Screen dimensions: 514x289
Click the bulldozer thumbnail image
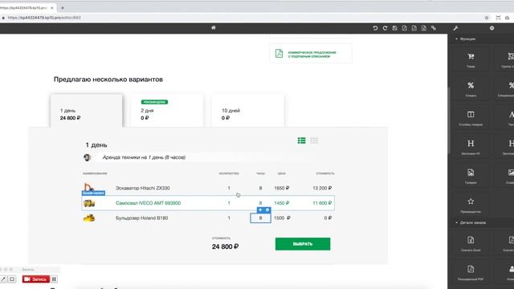tap(89, 218)
